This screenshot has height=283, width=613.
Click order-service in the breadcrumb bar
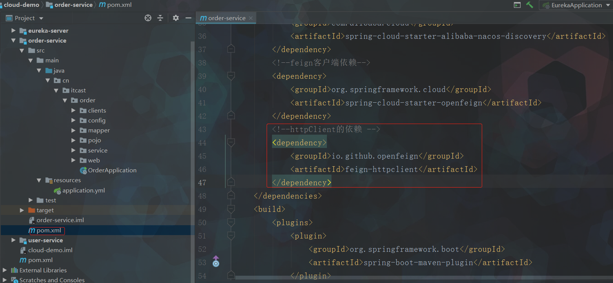[x=74, y=5]
